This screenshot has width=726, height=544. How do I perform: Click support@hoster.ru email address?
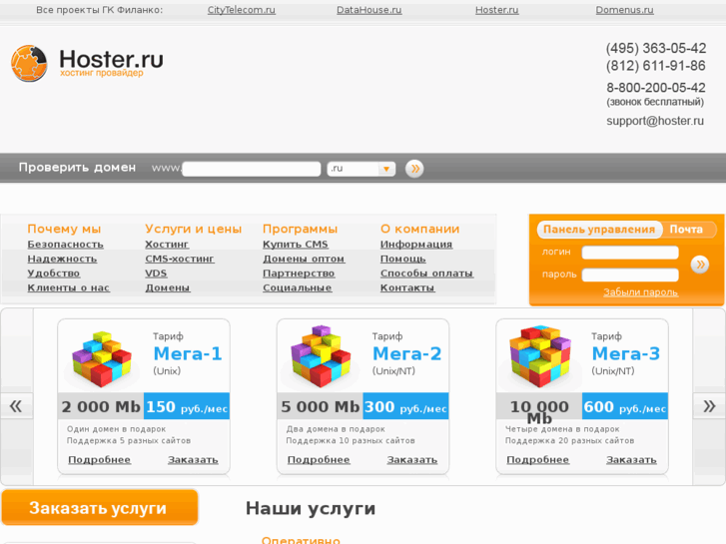(x=655, y=121)
